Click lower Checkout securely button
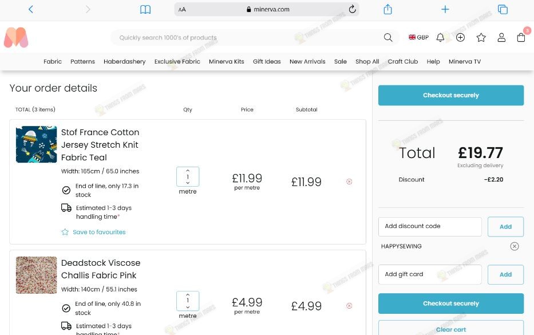This screenshot has width=534, height=335. coord(451,304)
